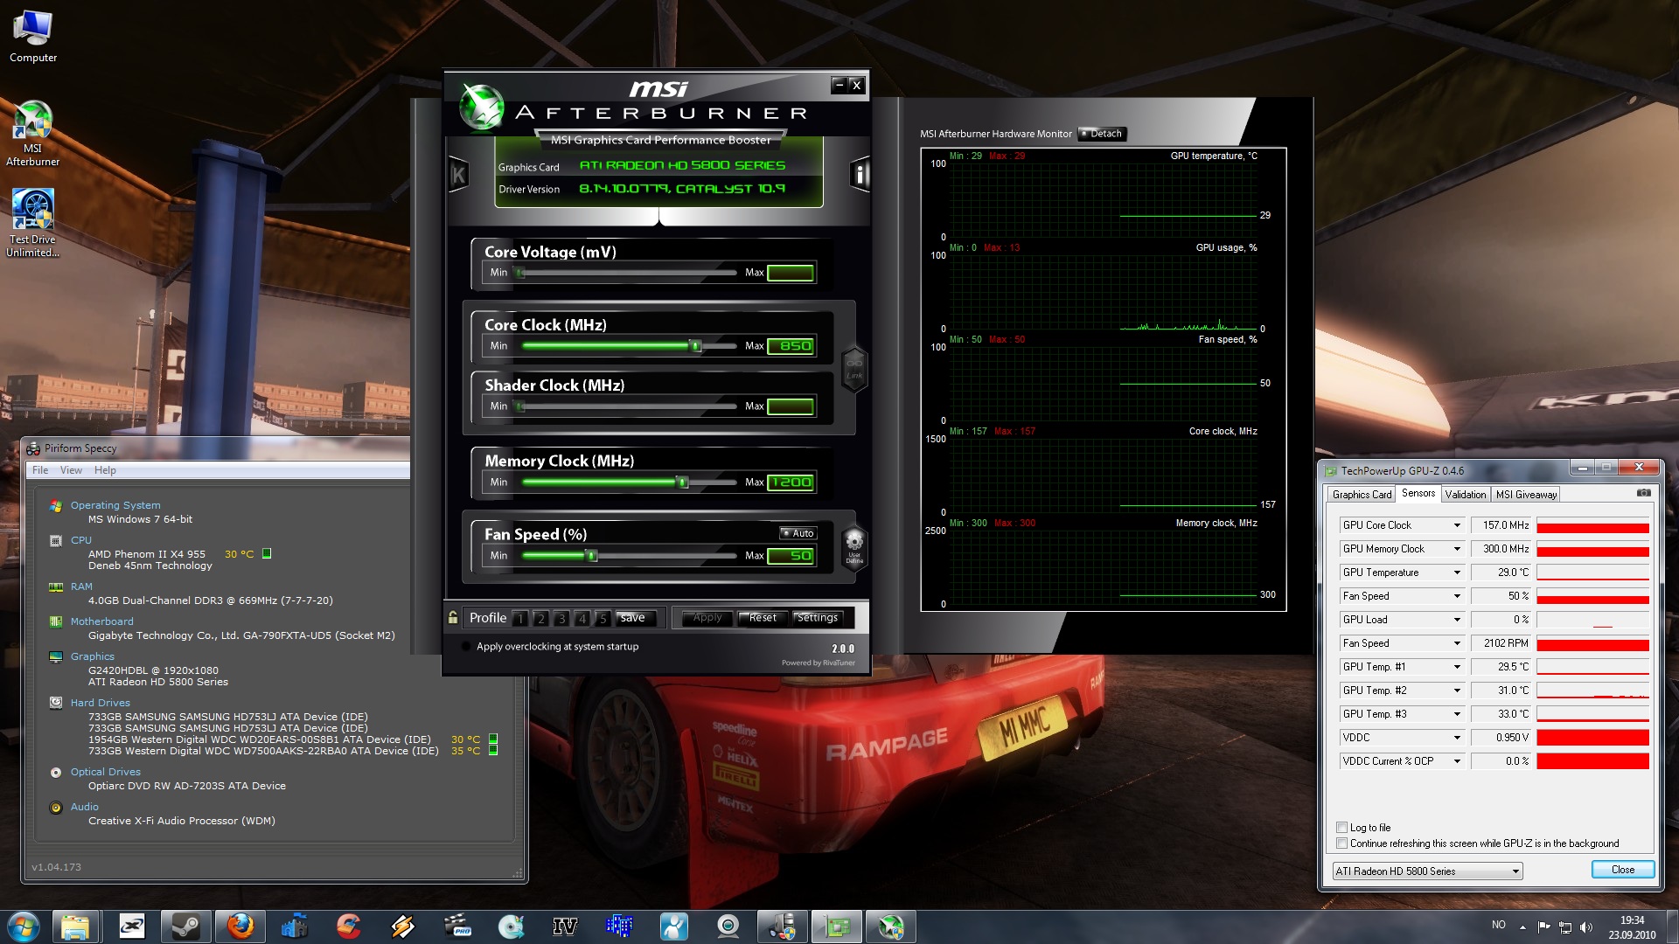The height and width of the screenshot is (944, 1679).
Task: Enable Apply overclocking at system startup
Action: 465,648
